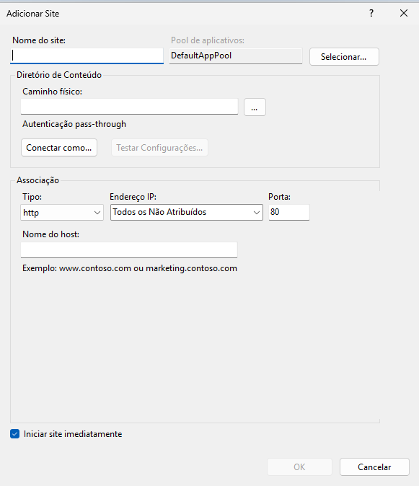Focus the Nome do host input field
Viewport: 419px width, 486px height.
pyautogui.click(x=129, y=249)
